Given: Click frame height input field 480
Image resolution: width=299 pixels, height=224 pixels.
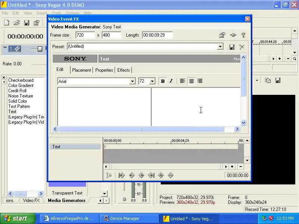Looking at the screenshot, I should coord(111,35).
